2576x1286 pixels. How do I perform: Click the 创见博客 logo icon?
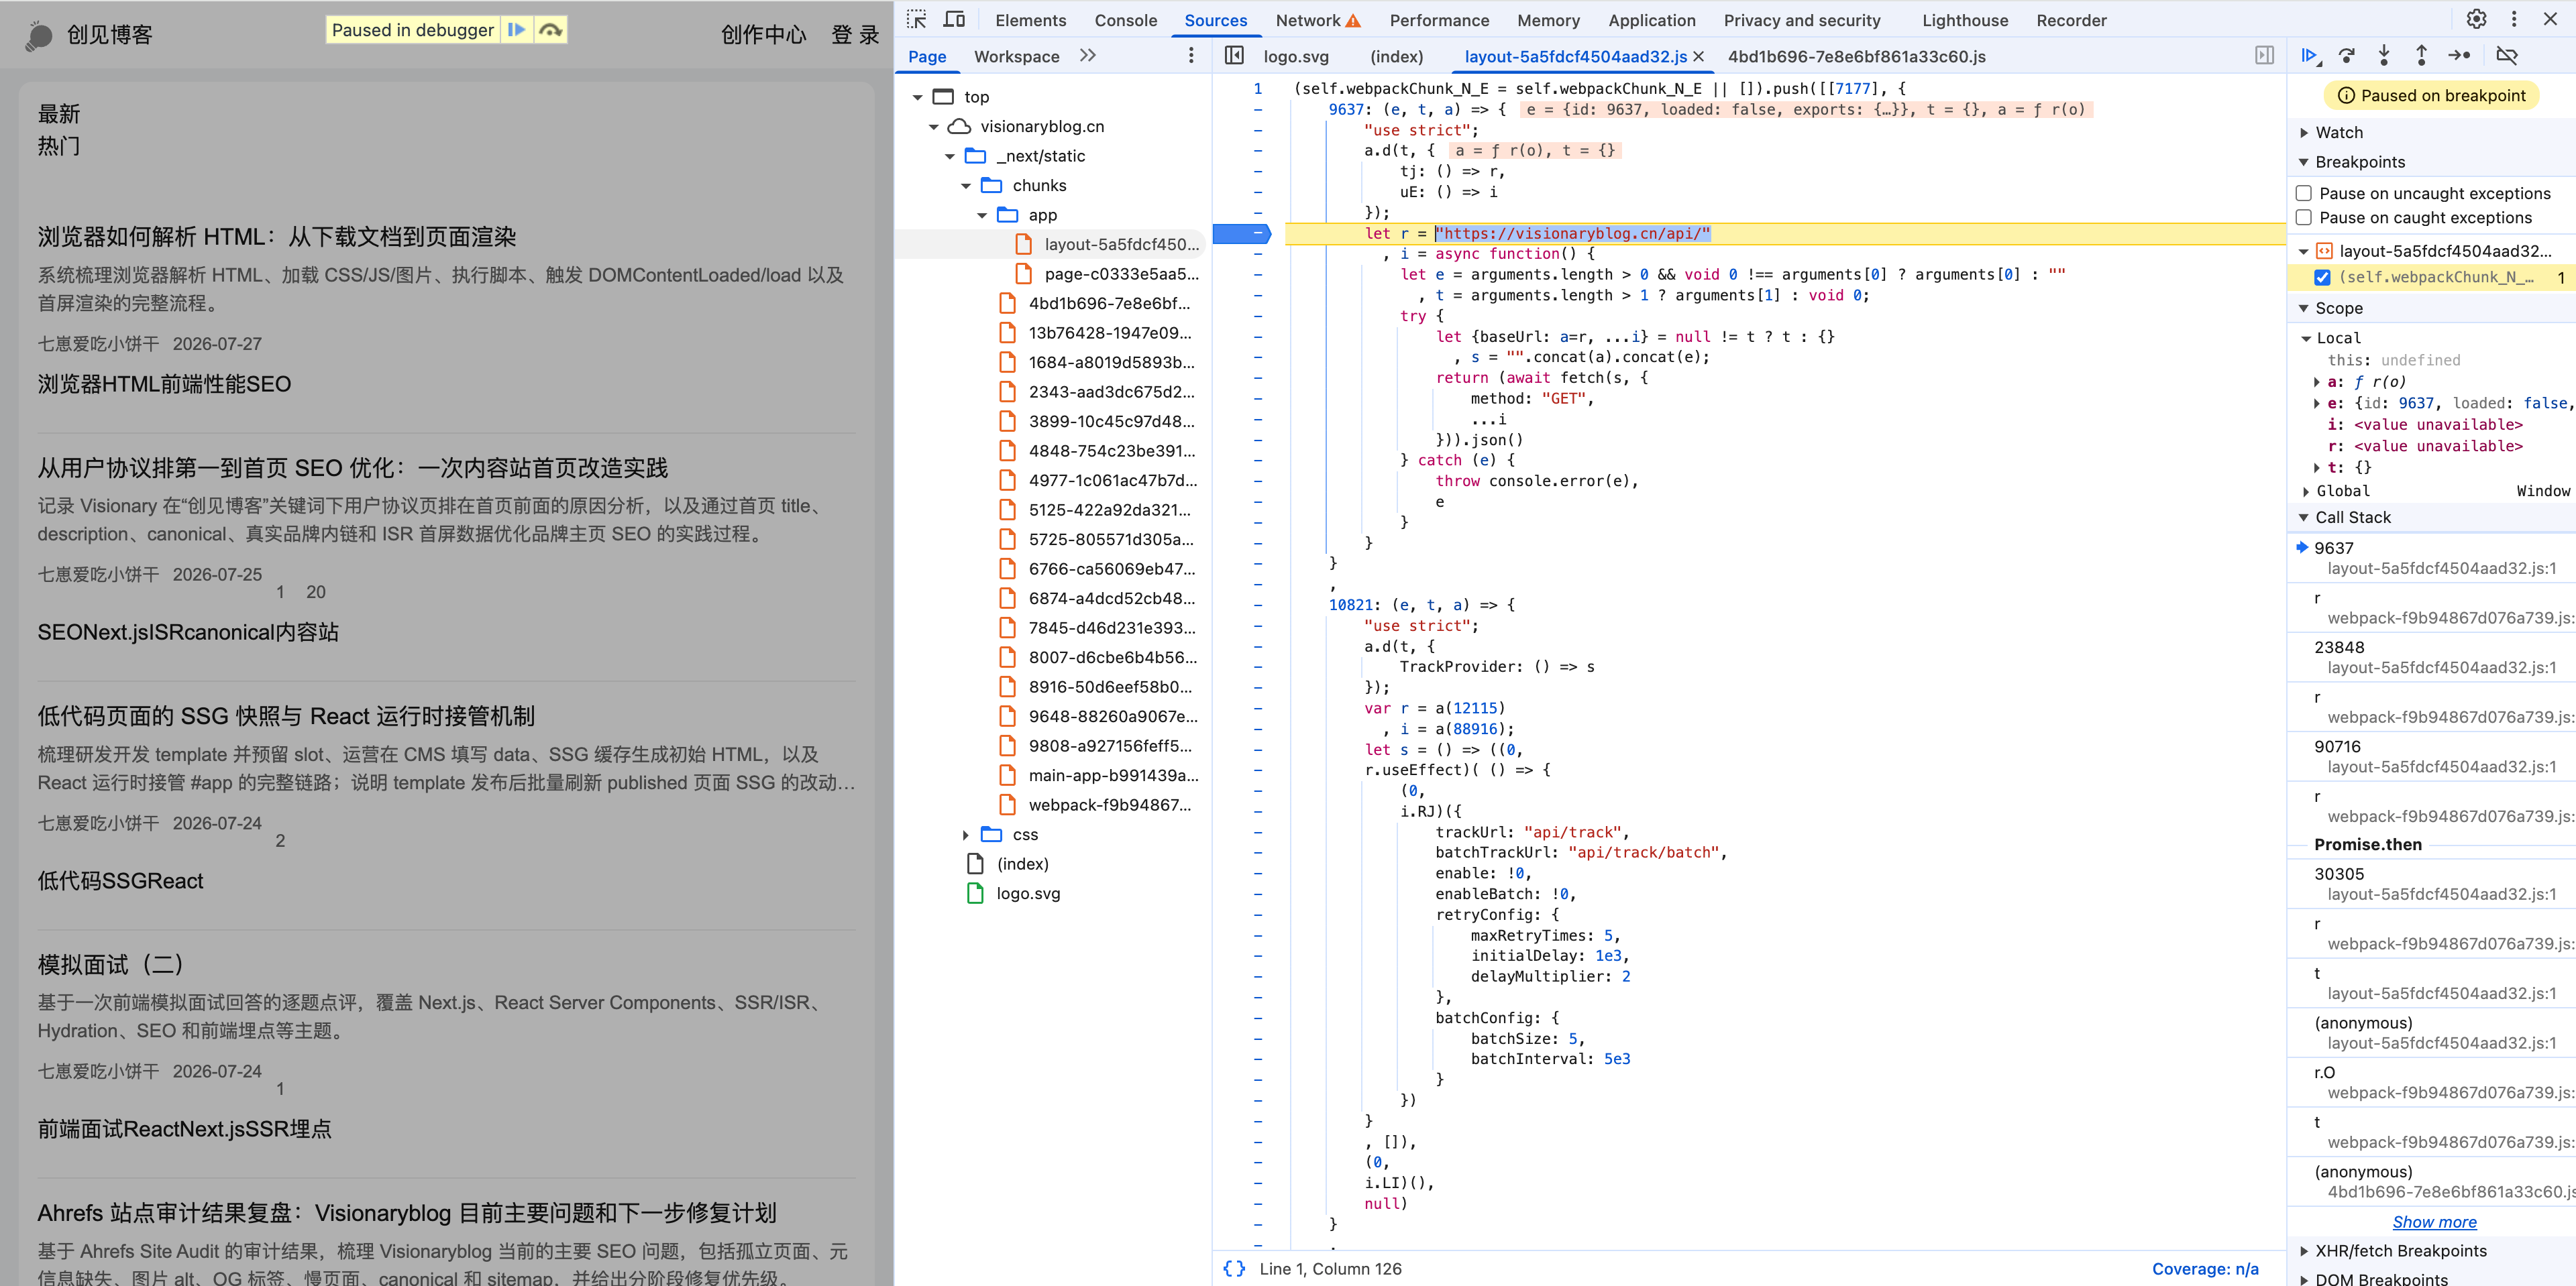[39, 36]
